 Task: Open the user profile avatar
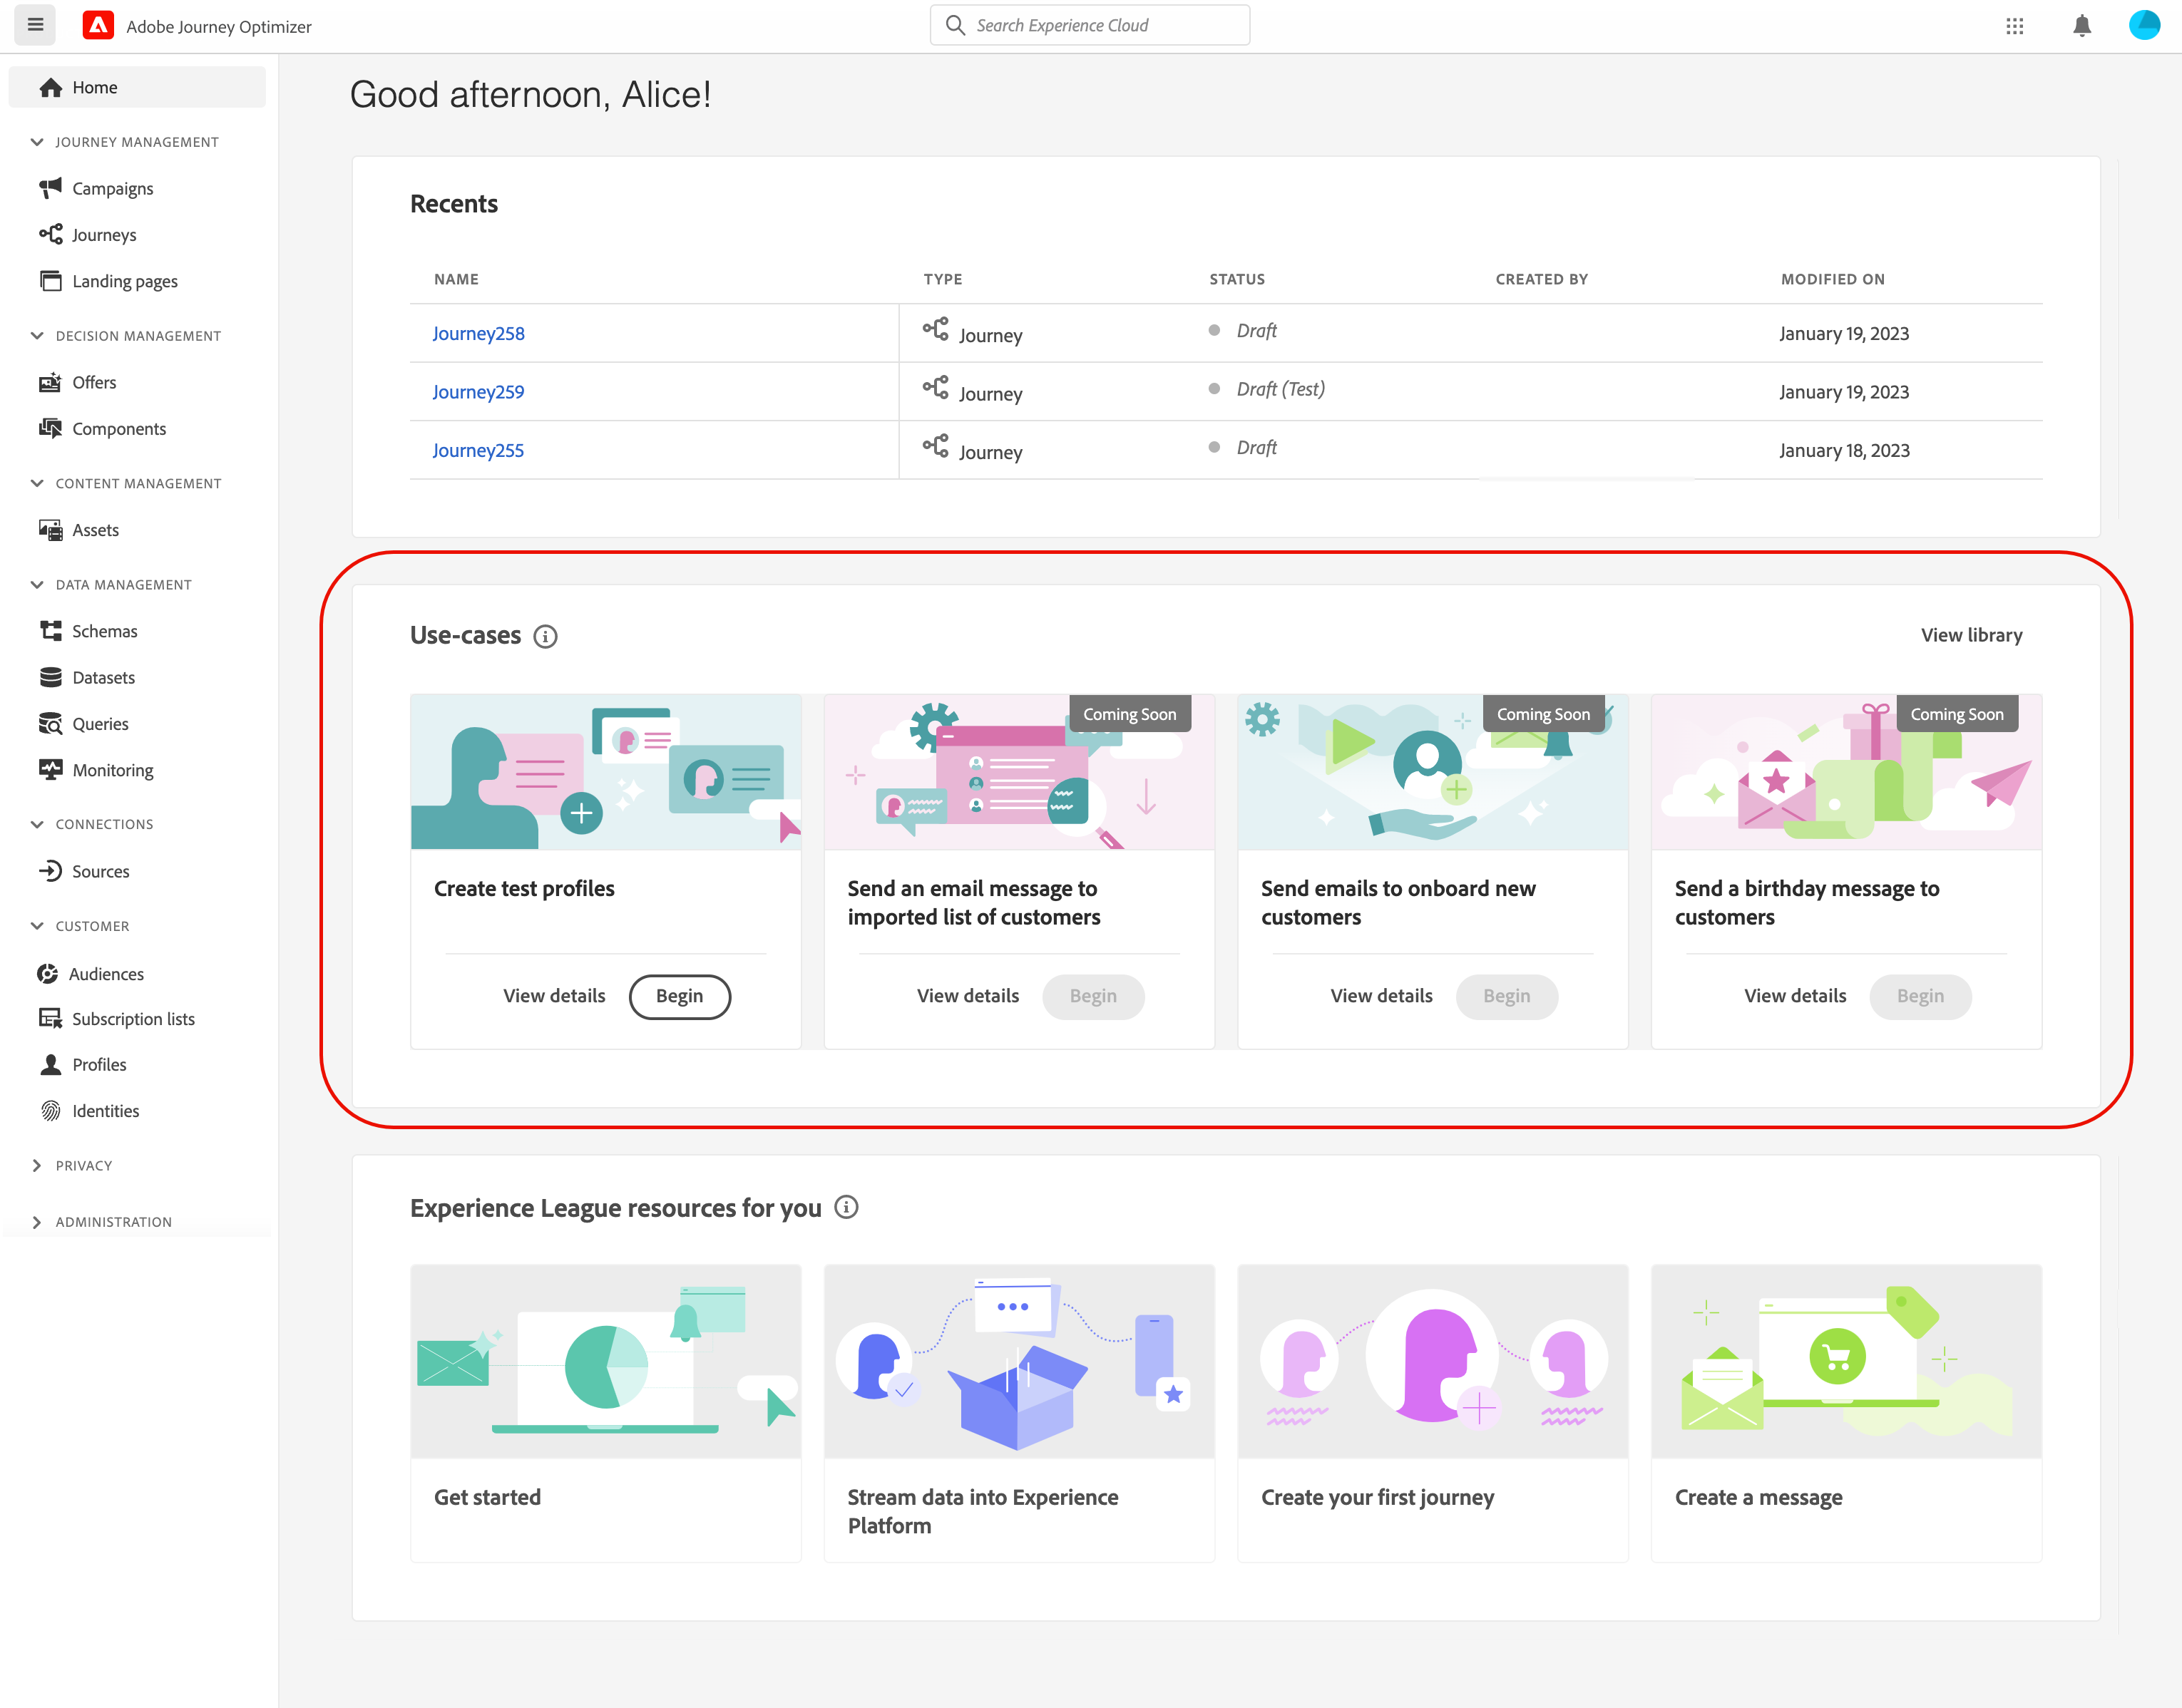(2144, 25)
